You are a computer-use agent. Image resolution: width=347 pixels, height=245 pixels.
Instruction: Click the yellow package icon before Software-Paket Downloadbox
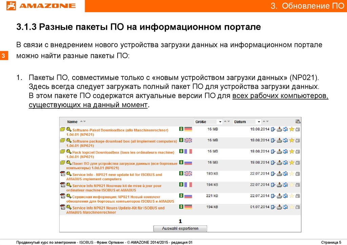click(63, 129)
